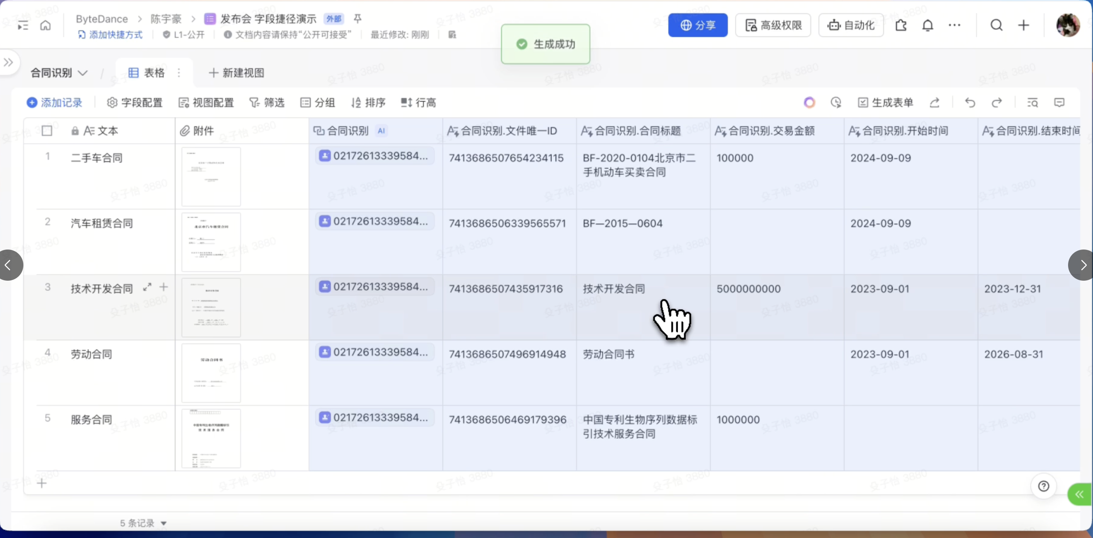Image resolution: width=1093 pixels, height=538 pixels.
Task: Click the redo arrow icon
Action: point(997,103)
